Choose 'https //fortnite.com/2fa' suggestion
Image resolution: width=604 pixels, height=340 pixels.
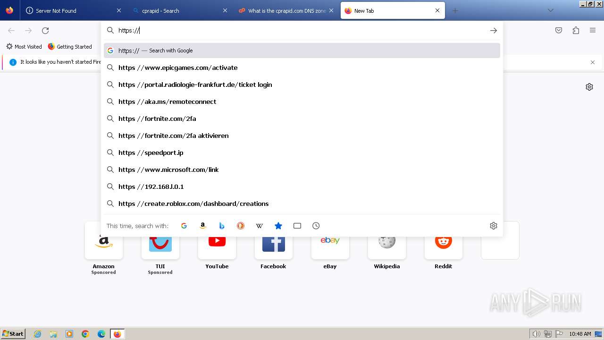302,119
